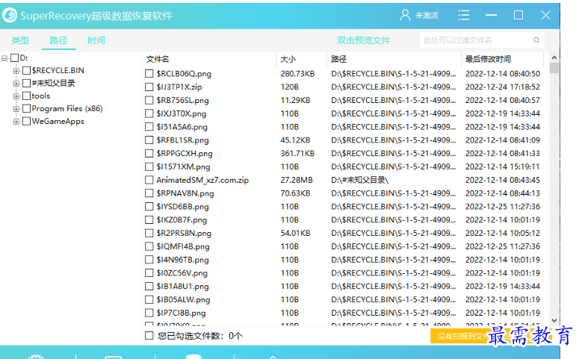Click the scrollbar down arrow
This screenshot has height=359, width=579.
(554, 320)
